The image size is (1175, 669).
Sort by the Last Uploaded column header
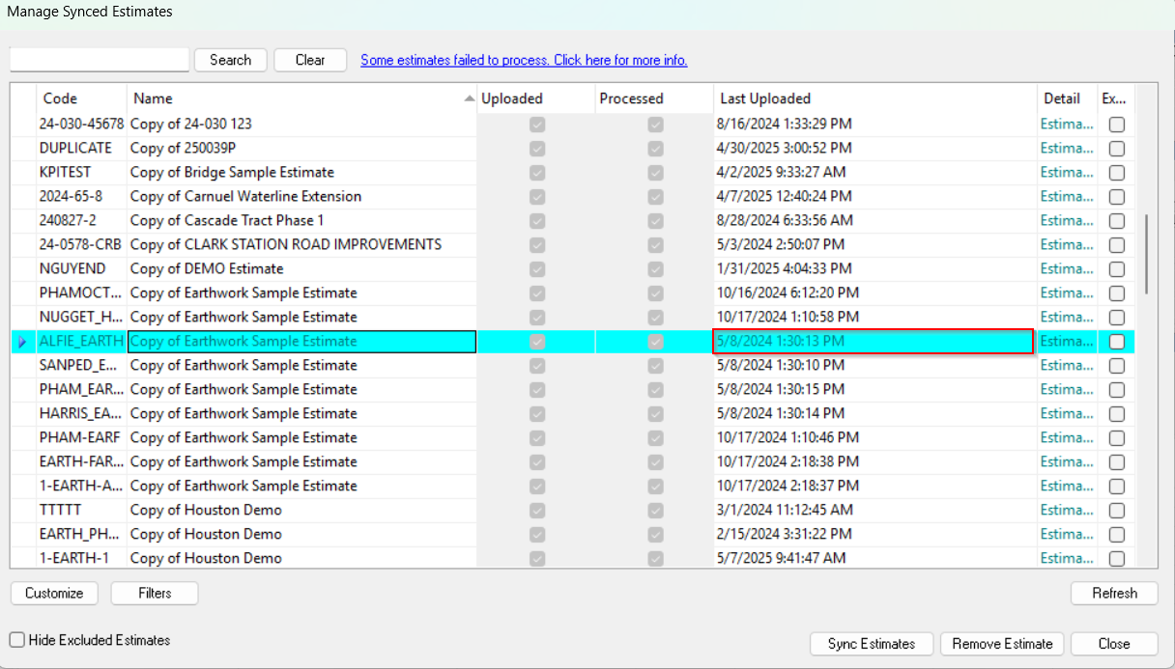coord(874,98)
